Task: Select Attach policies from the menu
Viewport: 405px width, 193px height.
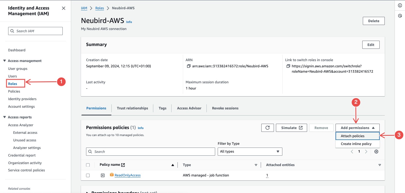Action: 353,136
